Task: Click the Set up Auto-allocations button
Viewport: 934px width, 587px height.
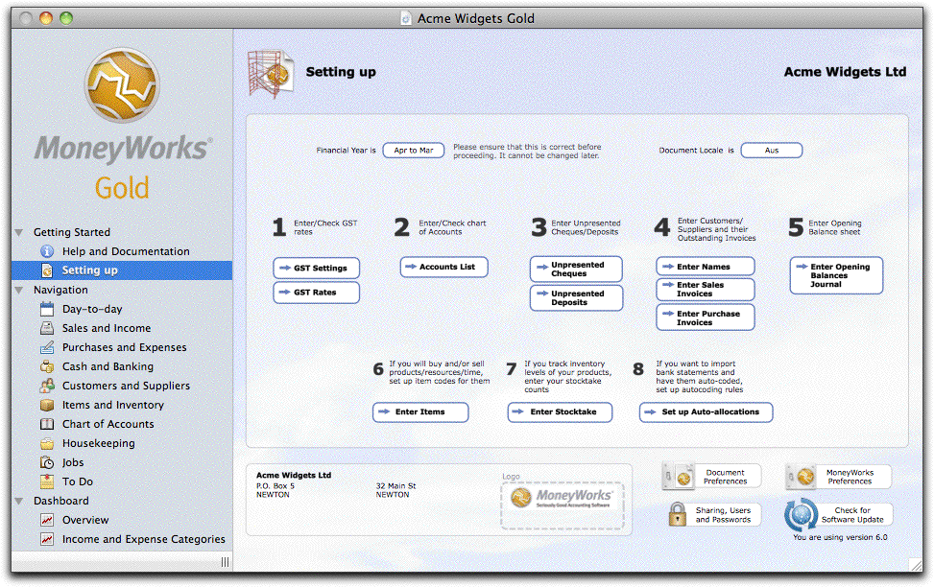Action: coord(706,412)
